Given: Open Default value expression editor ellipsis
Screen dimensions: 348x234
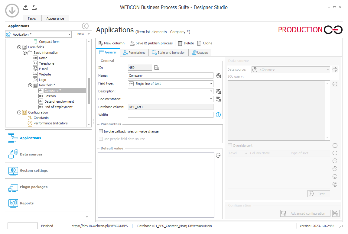Looking at the screenshot, I should (x=218, y=155).
